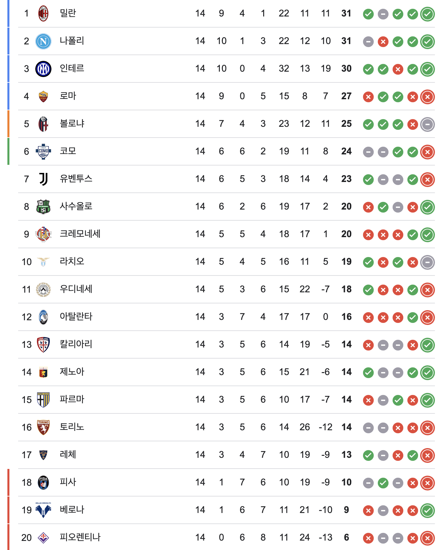This screenshot has width=445, height=550.
Task: Click the Torino club crest
Action: (43, 427)
